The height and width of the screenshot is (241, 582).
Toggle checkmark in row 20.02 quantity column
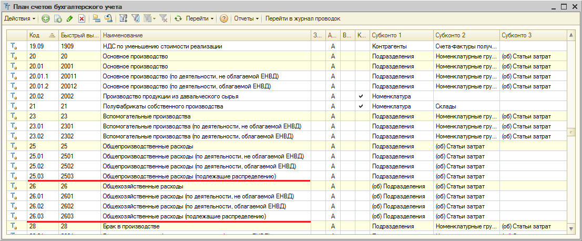(x=360, y=97)
